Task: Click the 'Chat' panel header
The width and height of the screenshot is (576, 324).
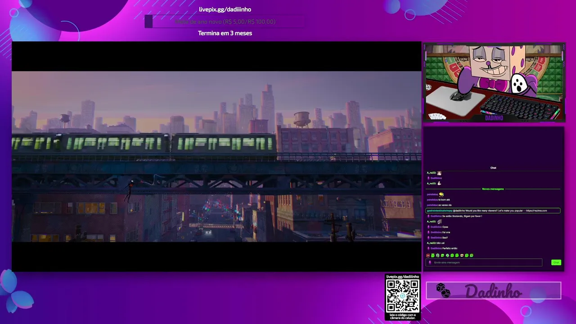Action: pos(493,168)
